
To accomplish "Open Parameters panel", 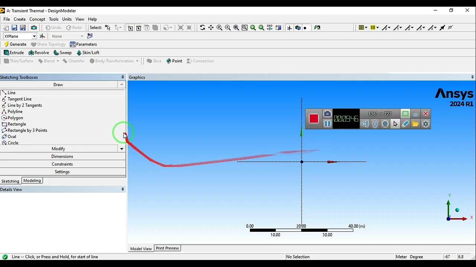I will [x=83, y=44].
